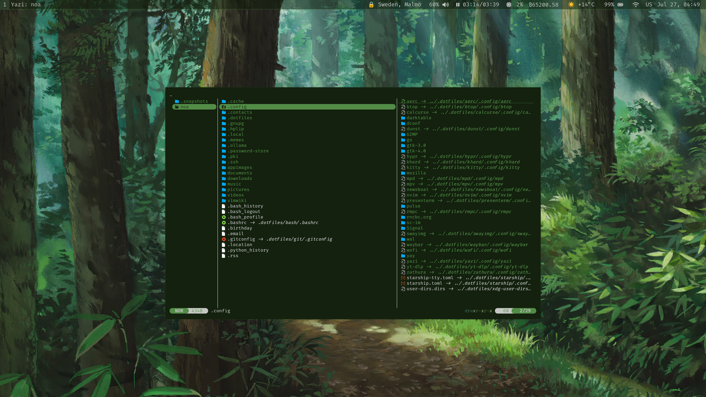
Task: Click the file icon beside .rss
Action: click(x=223, y=256)
